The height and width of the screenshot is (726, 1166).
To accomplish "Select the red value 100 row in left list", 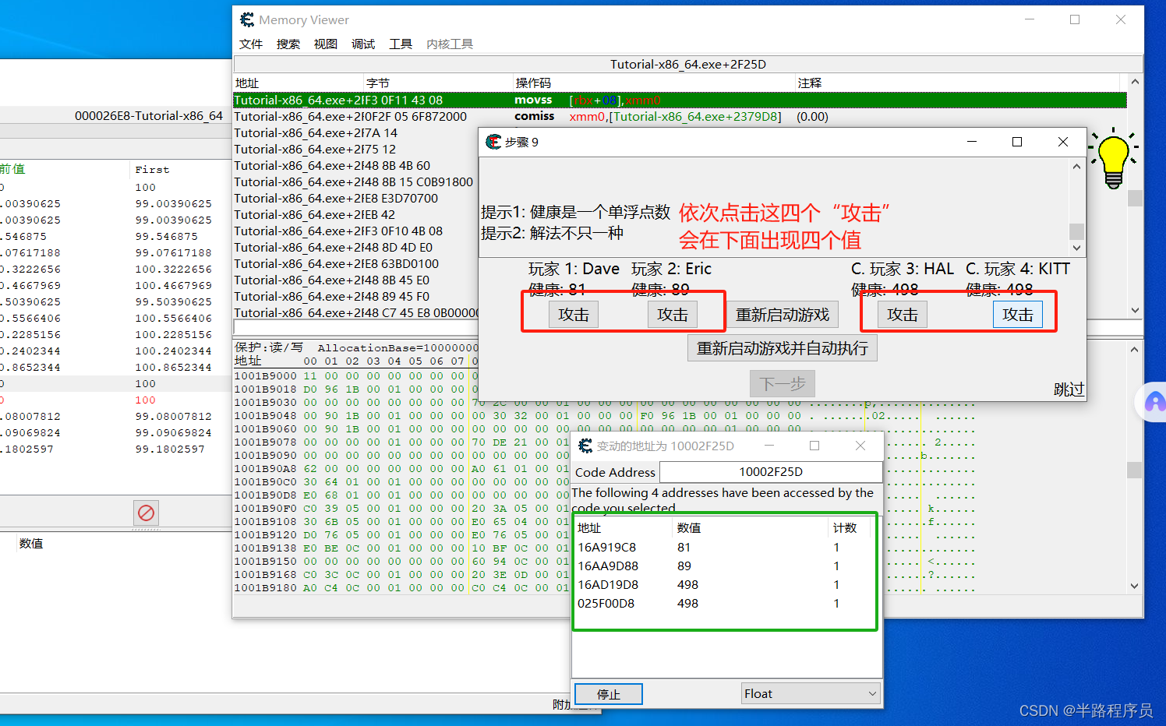I will pyautogui.click(x=115, y=400).
